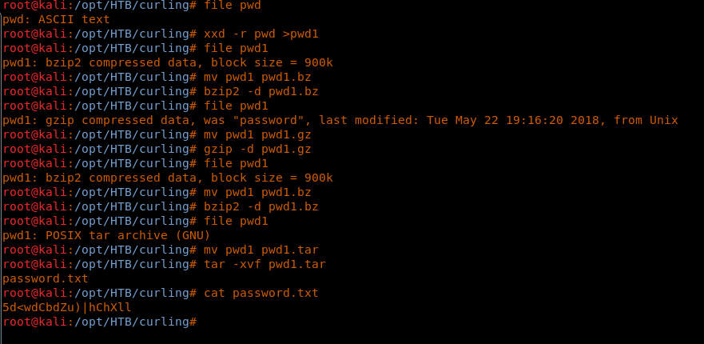The width and height of the screenshot is (704, 344).
Task: Click the "pwd: ASCII text" output line
Action: pyautogui.click(x=56, y=20)
